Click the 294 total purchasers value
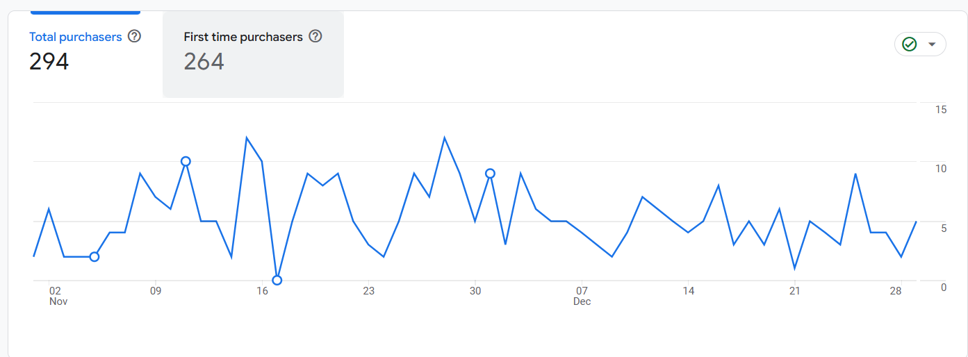968x357 pixels. [49, 62]
